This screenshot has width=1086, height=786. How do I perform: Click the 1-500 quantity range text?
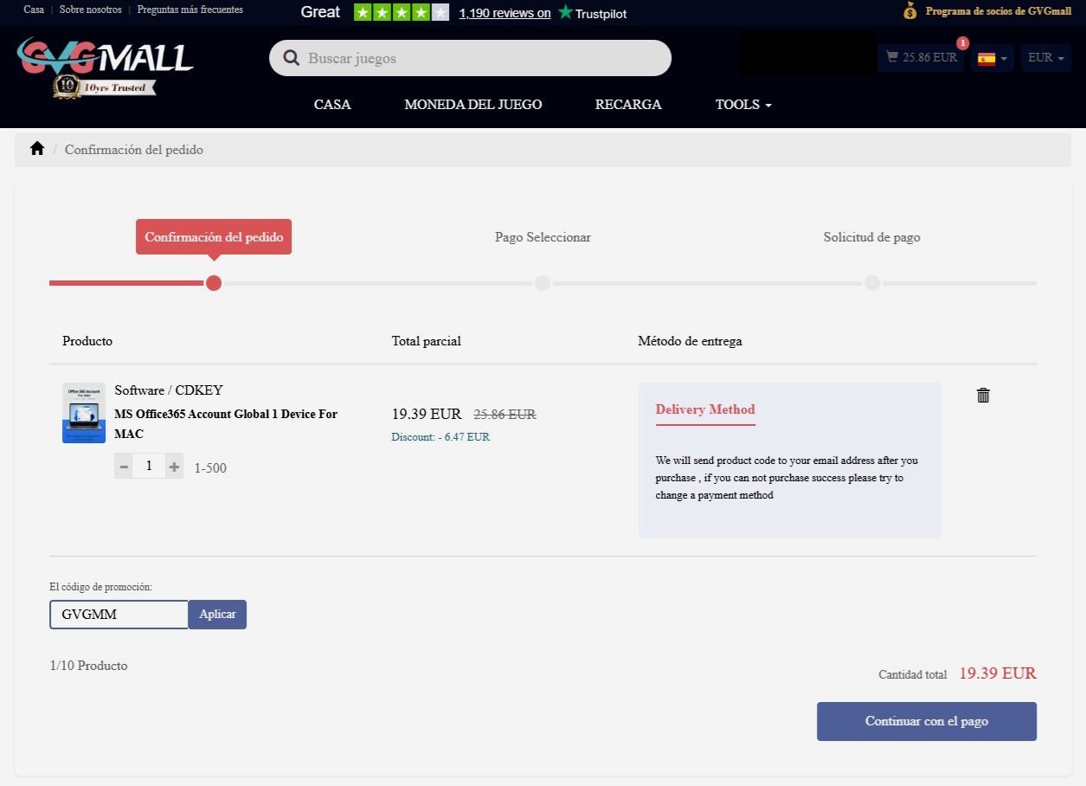(210, 468)
